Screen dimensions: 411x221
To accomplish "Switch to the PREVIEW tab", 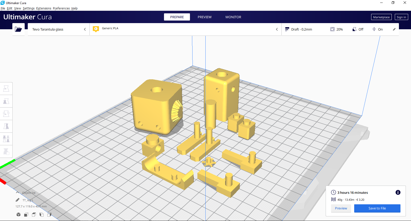I will [204, 17].
